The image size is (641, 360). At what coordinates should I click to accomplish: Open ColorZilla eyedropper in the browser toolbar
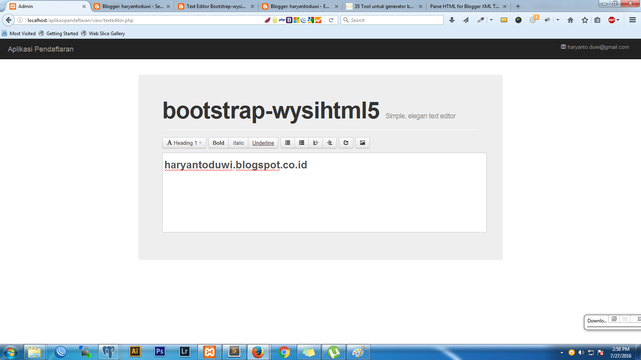coord(480,20)
